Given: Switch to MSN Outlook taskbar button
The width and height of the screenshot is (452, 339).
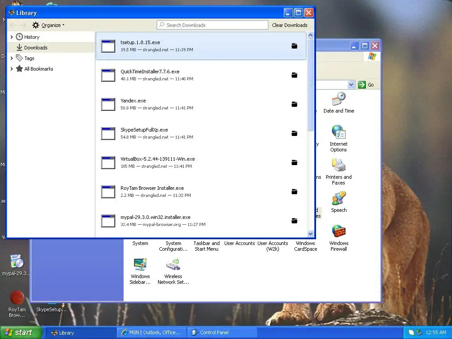Looking at the screenshot, I should click(x=152, y=333).
